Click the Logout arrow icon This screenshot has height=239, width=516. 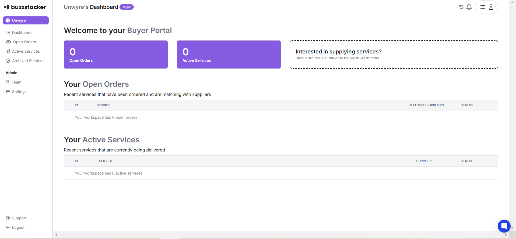pos(8,227)
